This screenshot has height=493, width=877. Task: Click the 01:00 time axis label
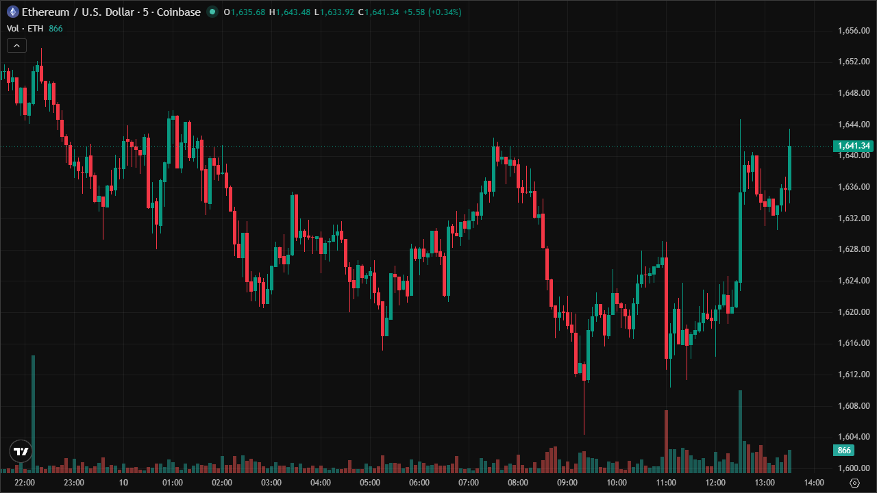[173, 483]
